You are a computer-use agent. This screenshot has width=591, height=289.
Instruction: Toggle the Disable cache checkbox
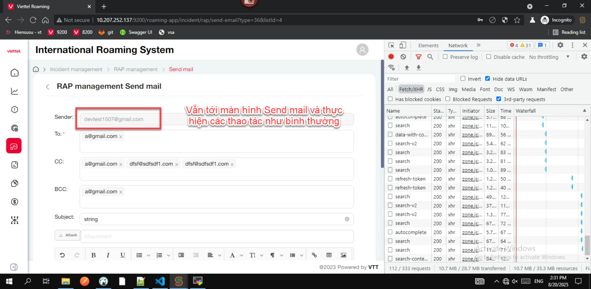pyautogui.click(x=489, y=57)
